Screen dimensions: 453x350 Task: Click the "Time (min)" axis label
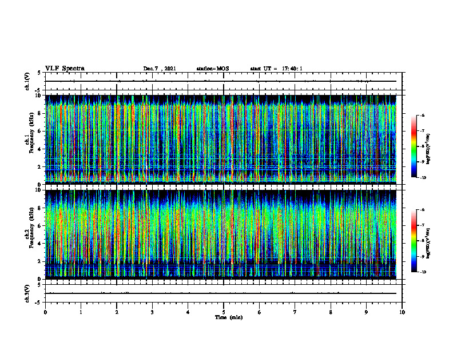[x=229, y=317]
